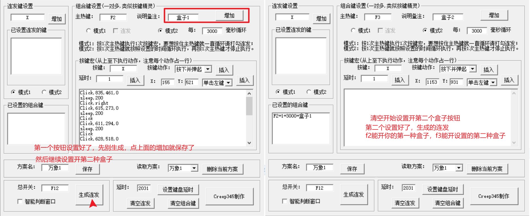This screenshot has width=530, height=216.
Task: Enable 连发 checkbox in right window
Action: (x=380, y=30)
